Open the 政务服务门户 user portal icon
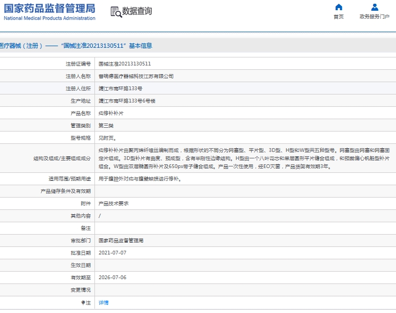The width and height of the screenshot is (396, 313). 375,7
